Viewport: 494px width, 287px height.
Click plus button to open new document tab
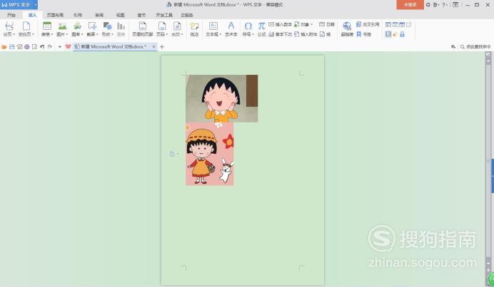pyautogui.click(x=162, y=47)
